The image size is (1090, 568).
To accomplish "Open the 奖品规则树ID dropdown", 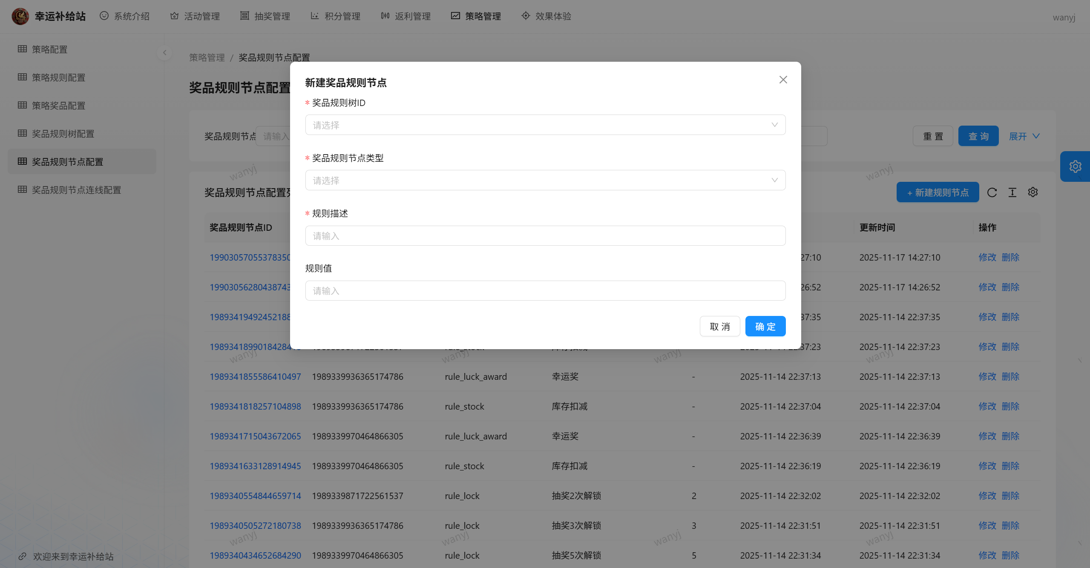I will [545, 125].
